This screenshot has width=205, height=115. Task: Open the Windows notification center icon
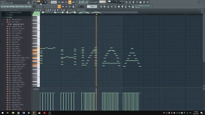click(201, 113)
